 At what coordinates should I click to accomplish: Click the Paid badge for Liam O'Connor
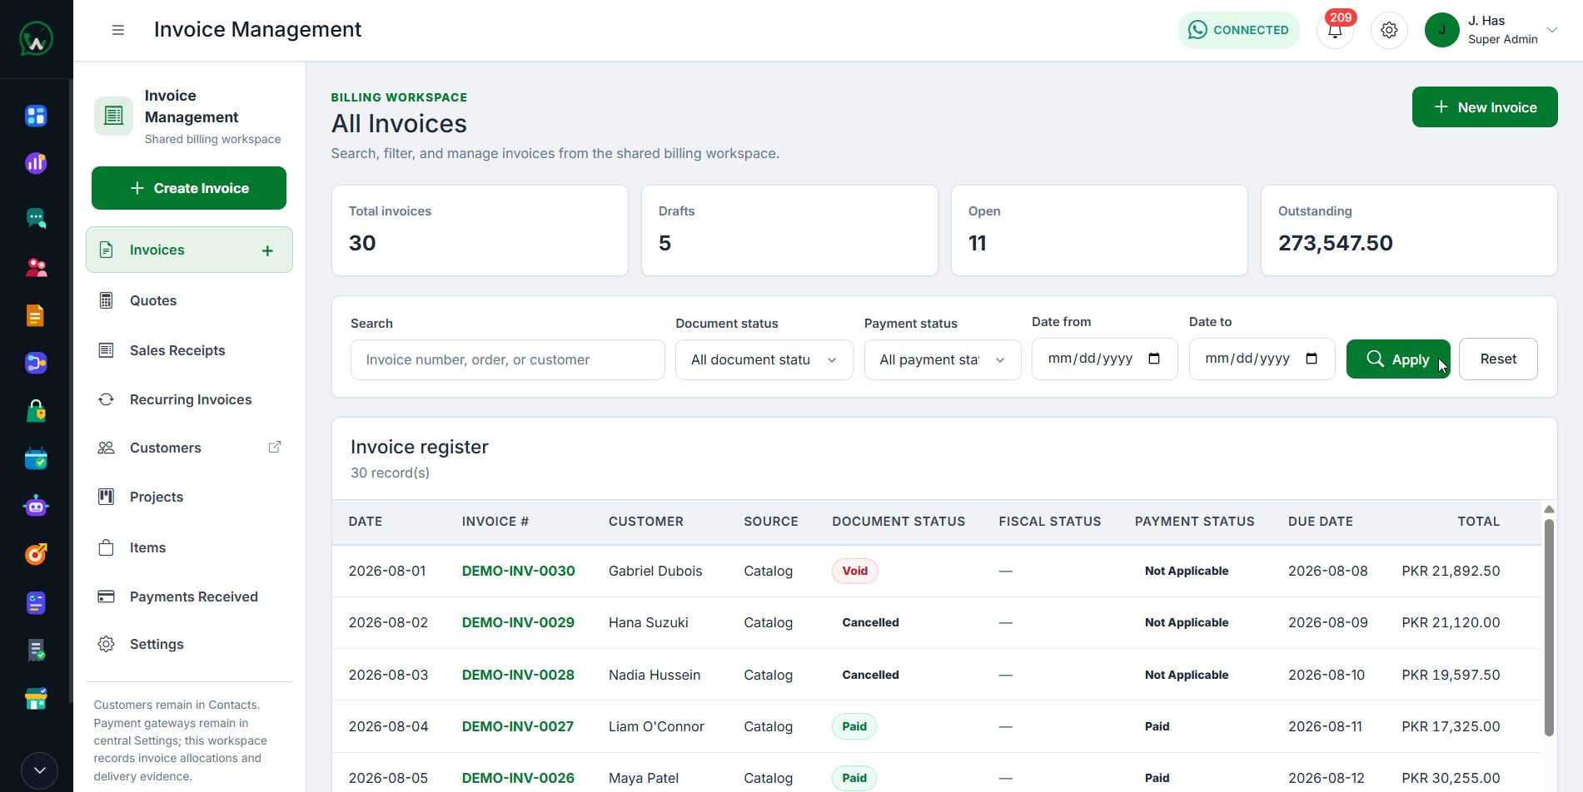click(854, 726)
